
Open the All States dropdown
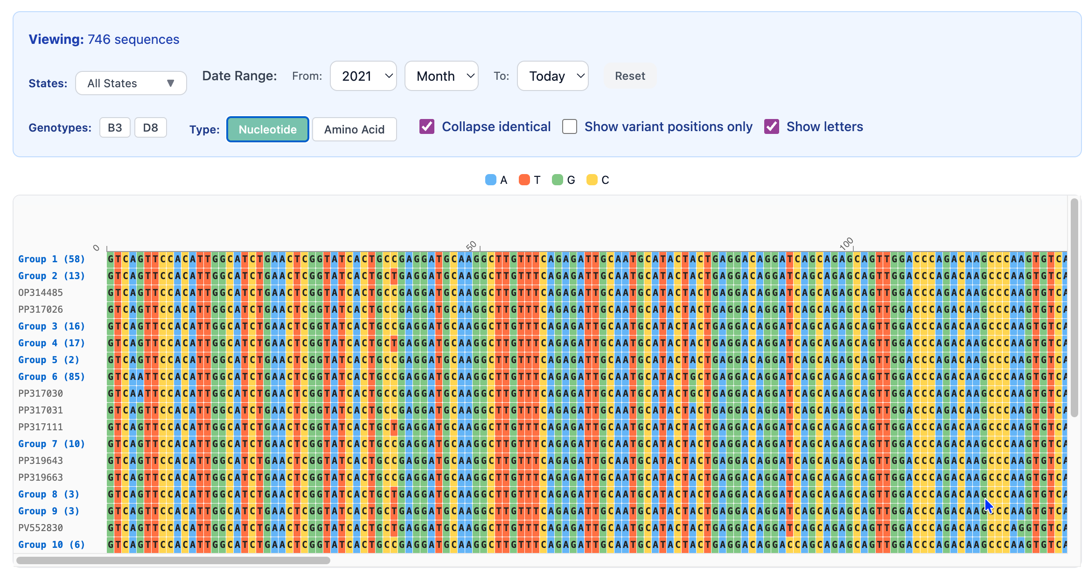click(x=131, y=83)
